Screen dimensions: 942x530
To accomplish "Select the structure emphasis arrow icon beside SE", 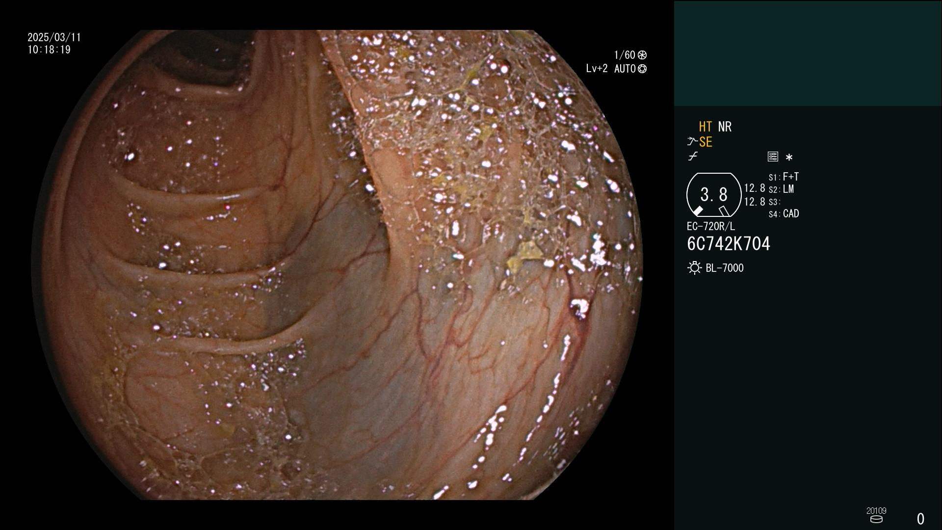I will coord(692,142).
